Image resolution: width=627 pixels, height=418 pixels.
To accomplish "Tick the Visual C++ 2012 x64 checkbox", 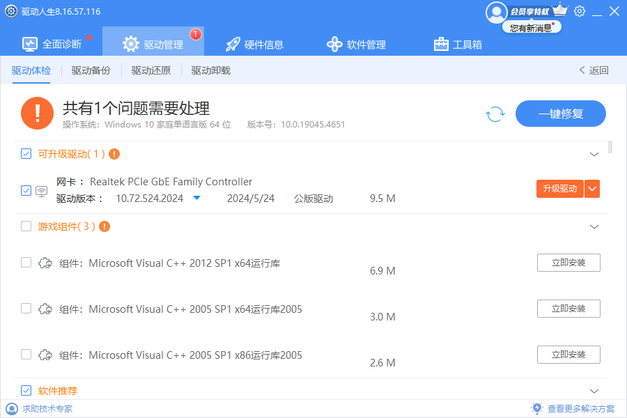I will tap(26, 263).
